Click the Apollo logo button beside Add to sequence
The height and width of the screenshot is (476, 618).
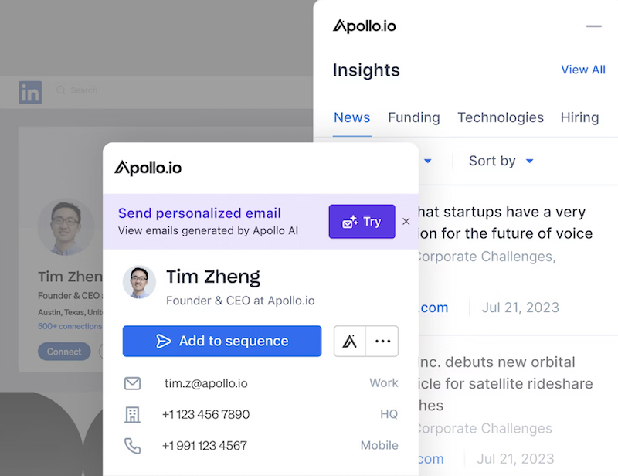350,341
